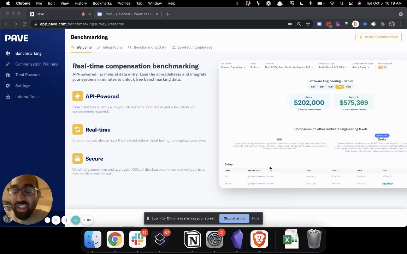
Task: Expand the Level Senior dropdown
Action: [255, 67]
